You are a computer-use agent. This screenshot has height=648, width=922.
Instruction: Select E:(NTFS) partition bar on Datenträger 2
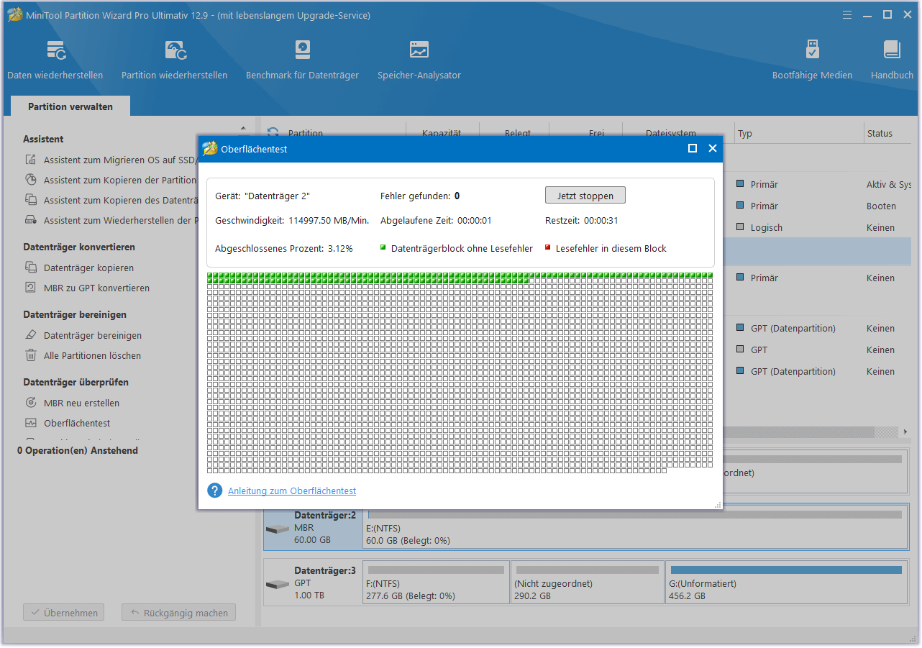pos(635,527)
